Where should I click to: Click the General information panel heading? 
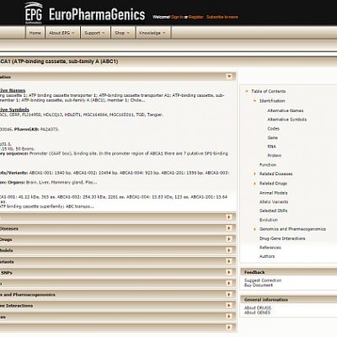point(266,300)
